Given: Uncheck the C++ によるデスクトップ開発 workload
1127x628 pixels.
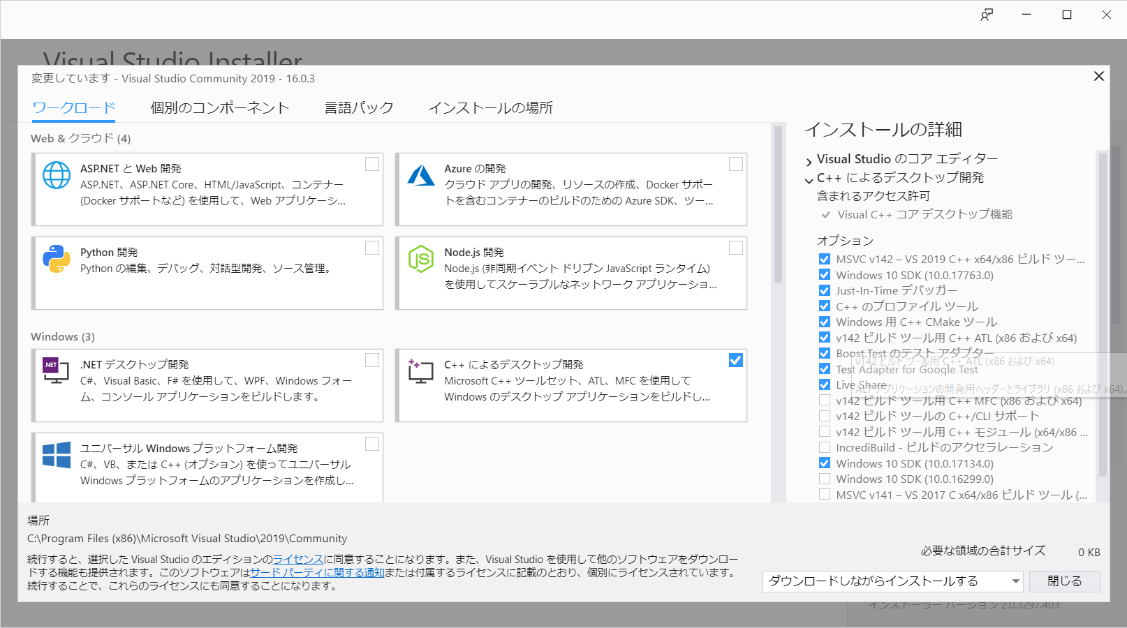Looking at the screenshot, I should click(736, 360).
